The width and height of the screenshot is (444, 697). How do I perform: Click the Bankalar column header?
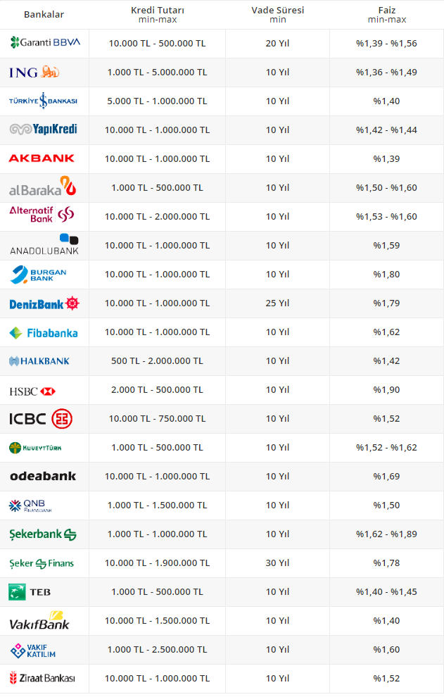click(44, 15)
